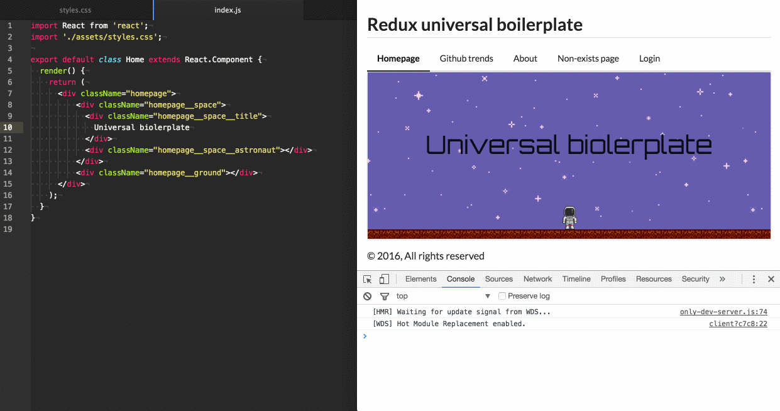The height and width of the screenshot is (411, 780).
Task: Click '[HMR] Waiting for update signal' log
Action: point(461,312)
